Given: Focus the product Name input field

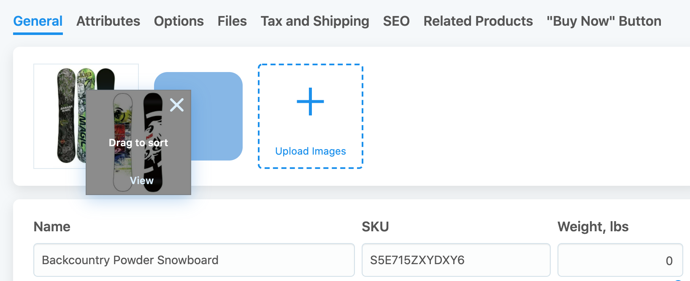Looking at the screenshot, I should click(x=194, y=260).
